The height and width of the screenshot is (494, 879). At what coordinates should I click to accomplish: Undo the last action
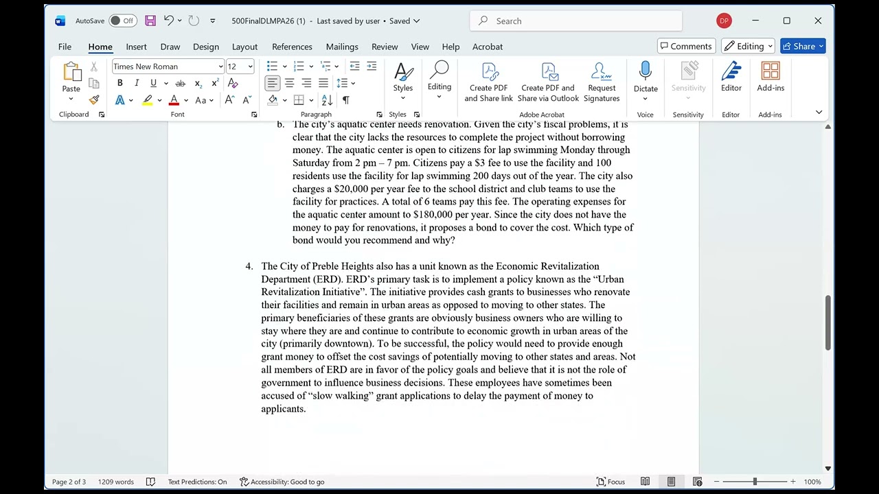[x=169, y=21]
